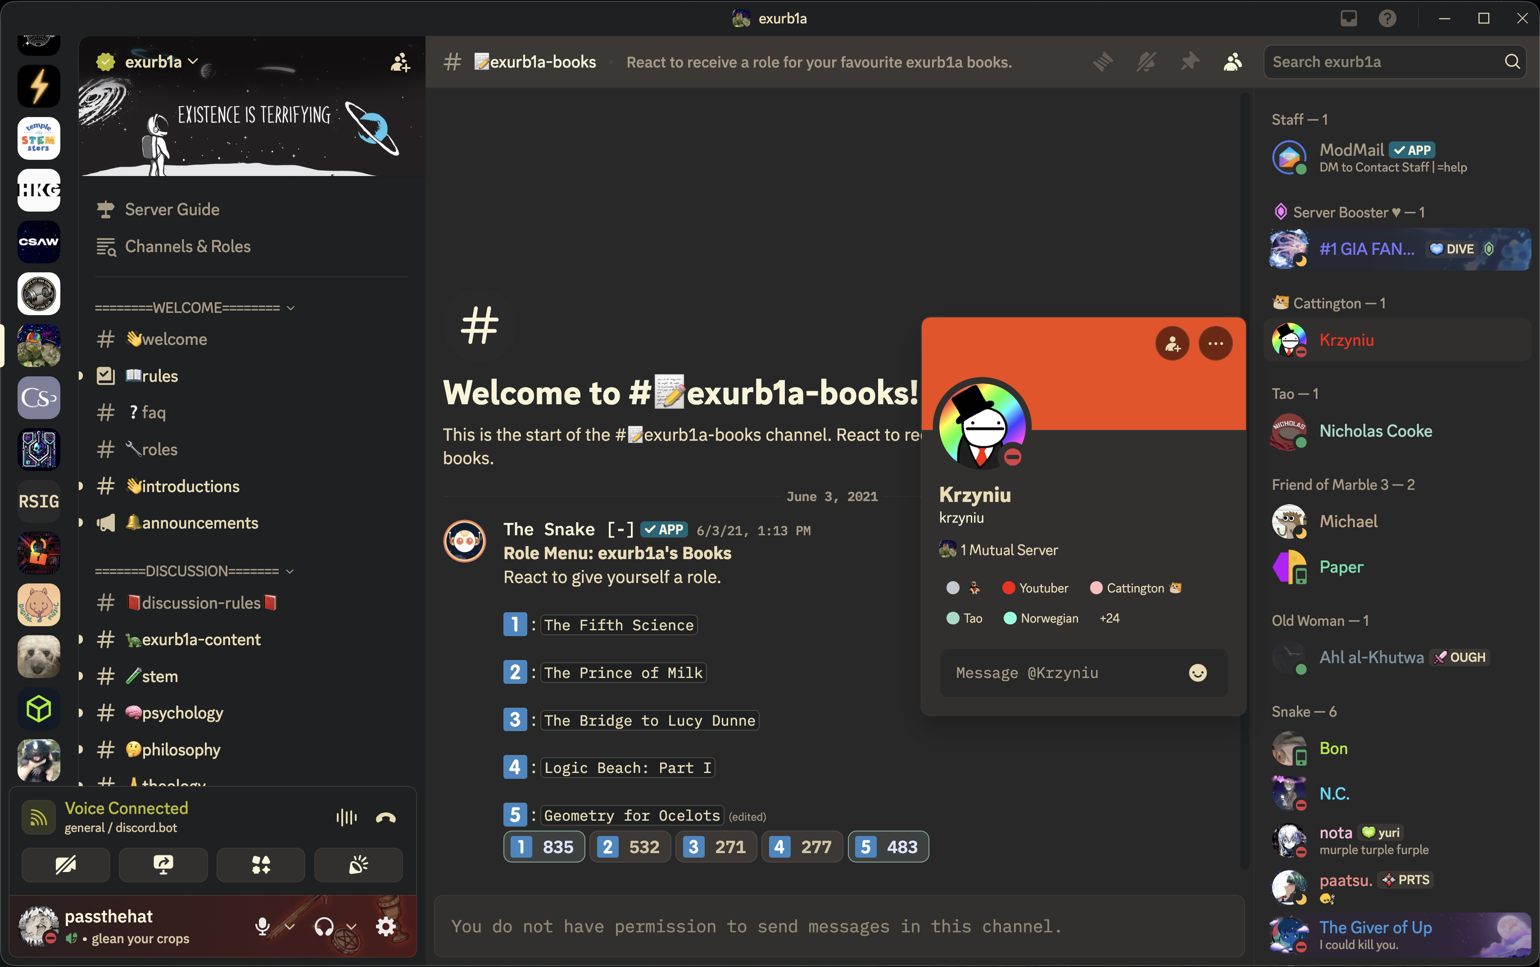Click Search exurb1a field
This screenshot has height=967, width=1540.
tap(1394, 62)
